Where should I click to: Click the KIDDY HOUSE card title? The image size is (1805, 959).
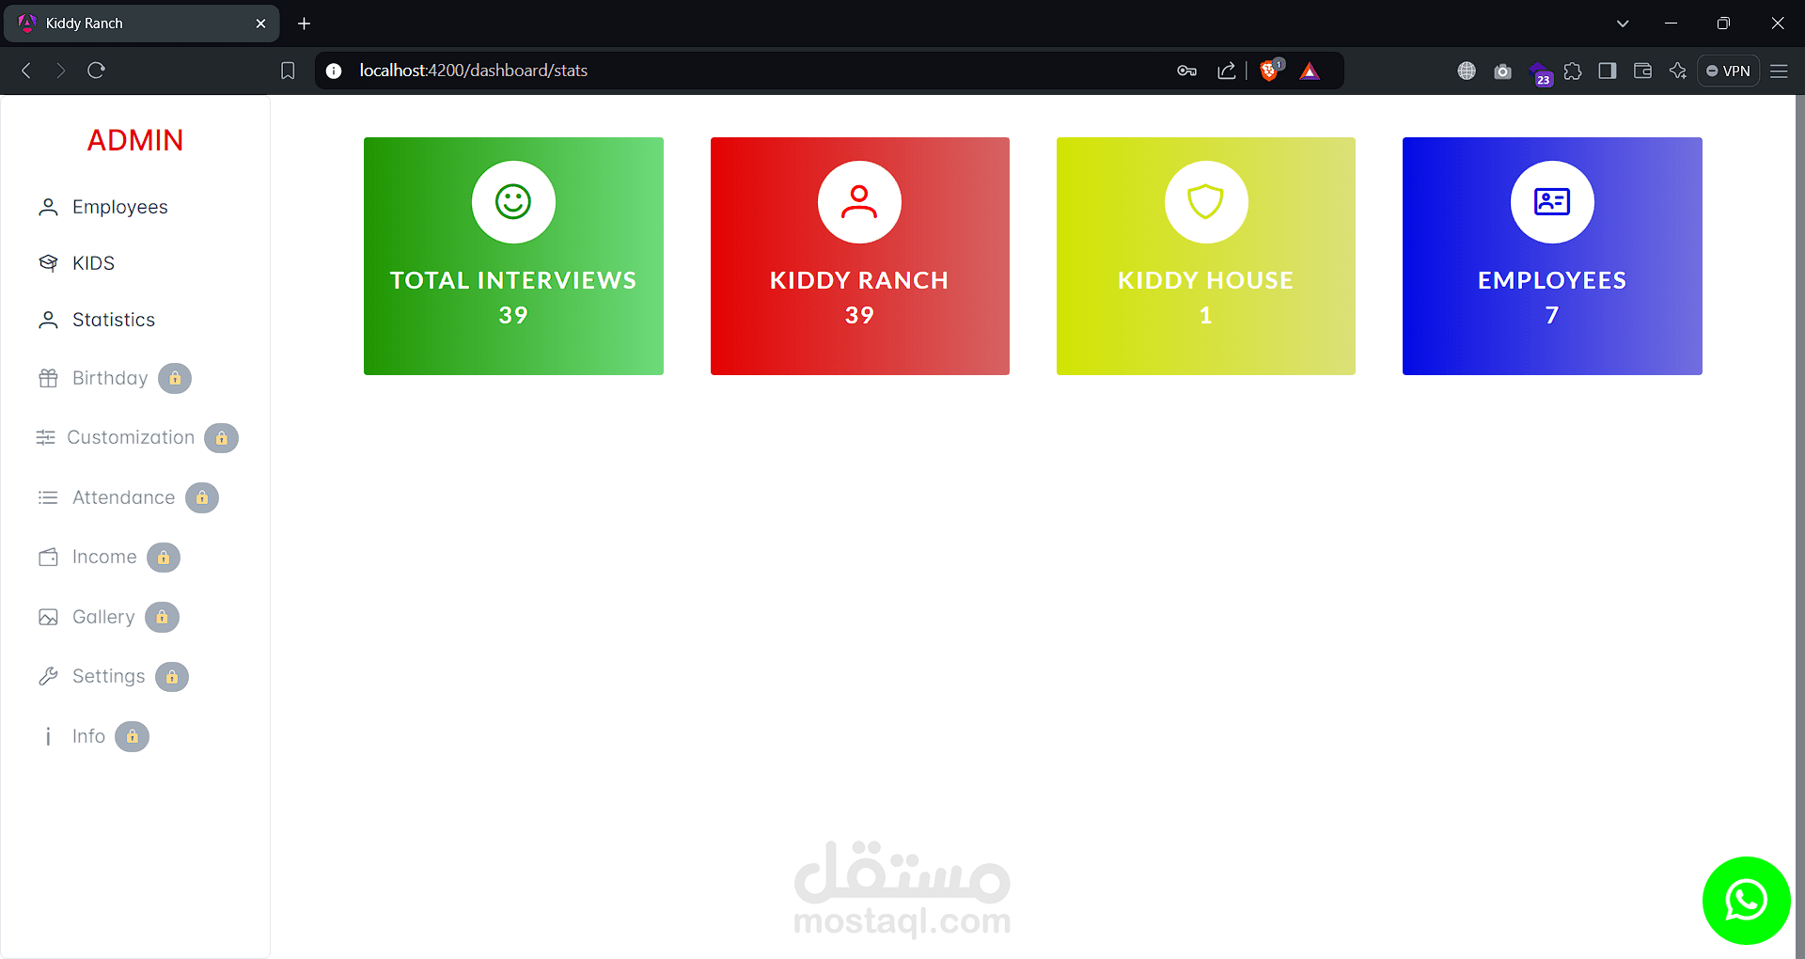tap(1206, 280)
